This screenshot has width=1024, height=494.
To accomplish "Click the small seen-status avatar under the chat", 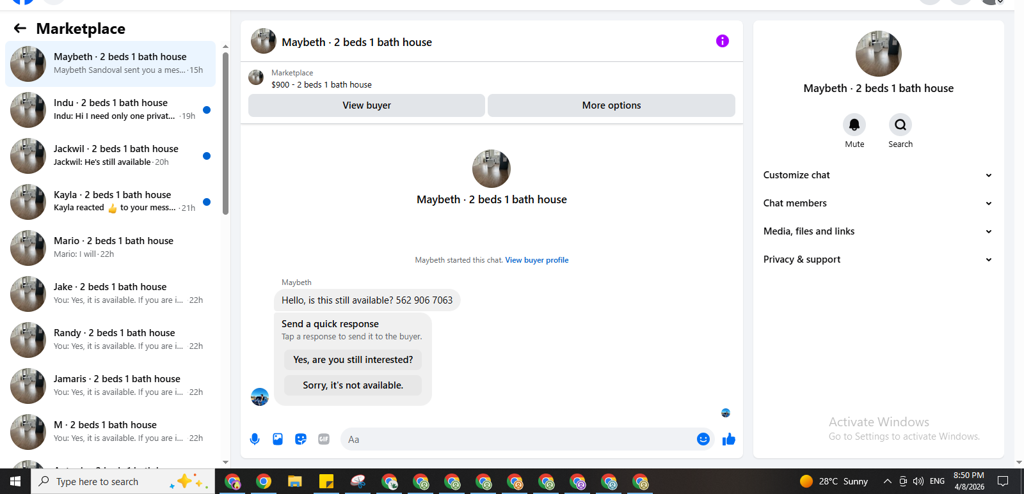I will tap(726, 413).
